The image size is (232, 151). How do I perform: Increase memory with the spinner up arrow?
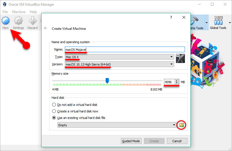click(x=177, y=81)
